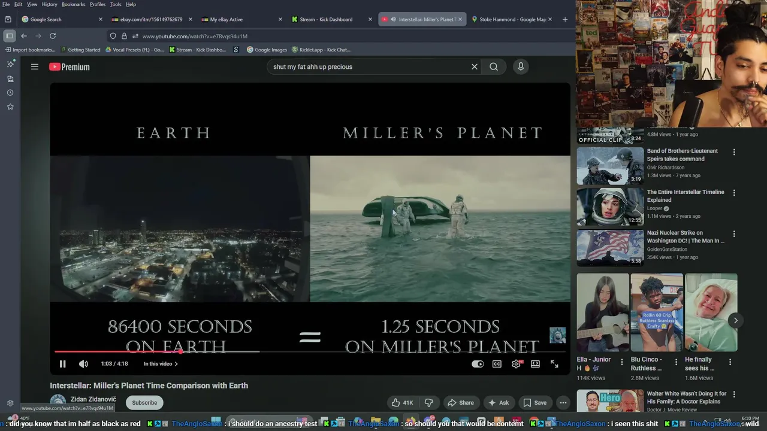767x431 pixels.
Task: Enter fullscreen video mode
Action: pyautogui.click(x=554, y=364)
